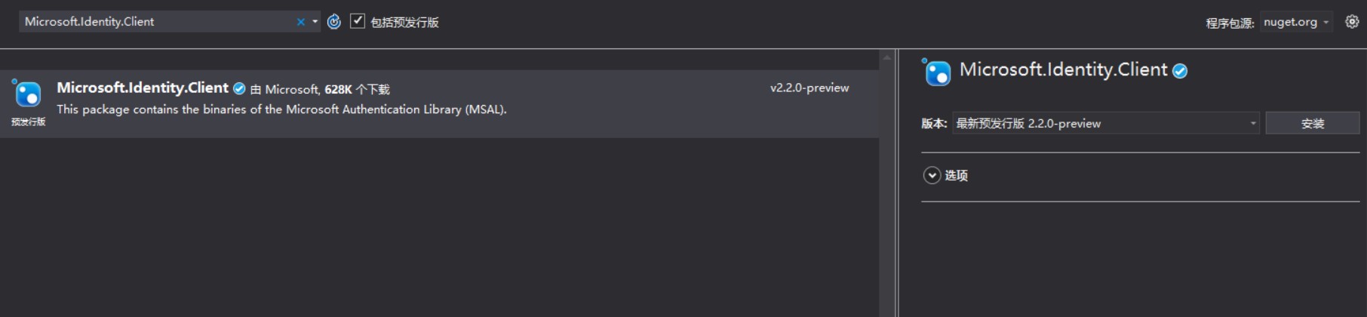Toggle the include prerelease checkbox
The image size is (1367, 317).
[x=358, y=21]
